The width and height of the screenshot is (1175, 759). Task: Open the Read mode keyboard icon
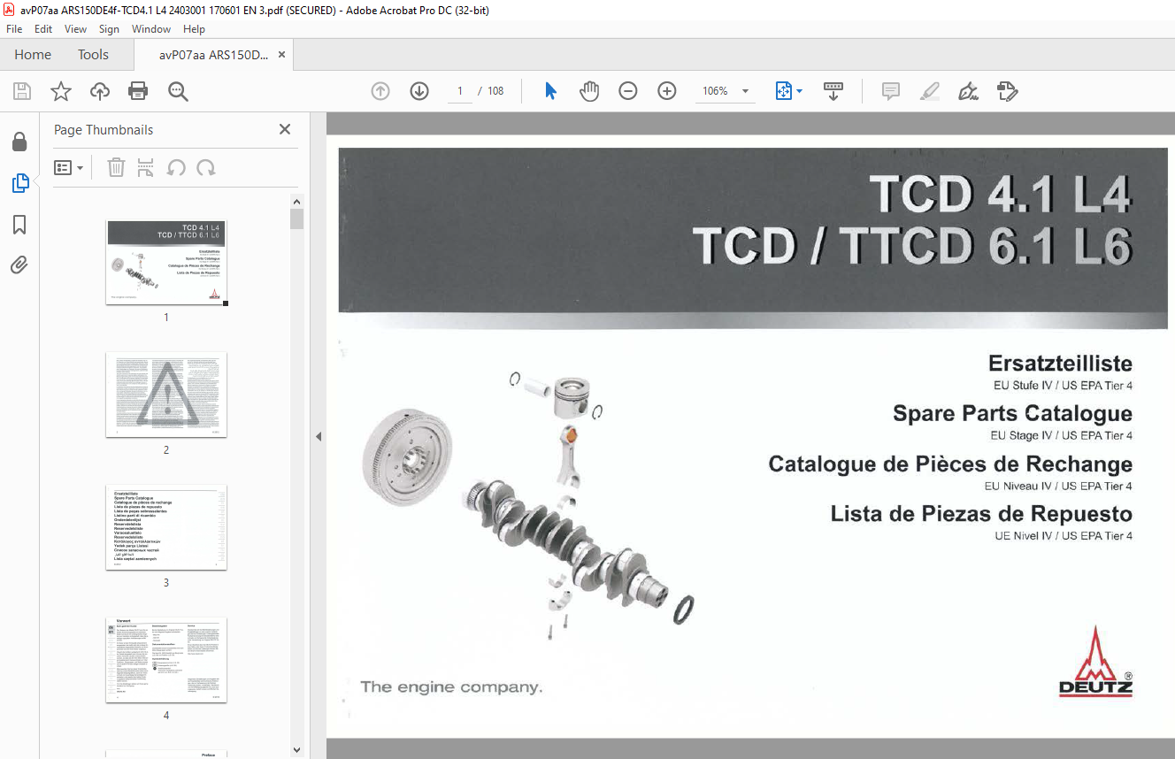(x=833, y=91)
